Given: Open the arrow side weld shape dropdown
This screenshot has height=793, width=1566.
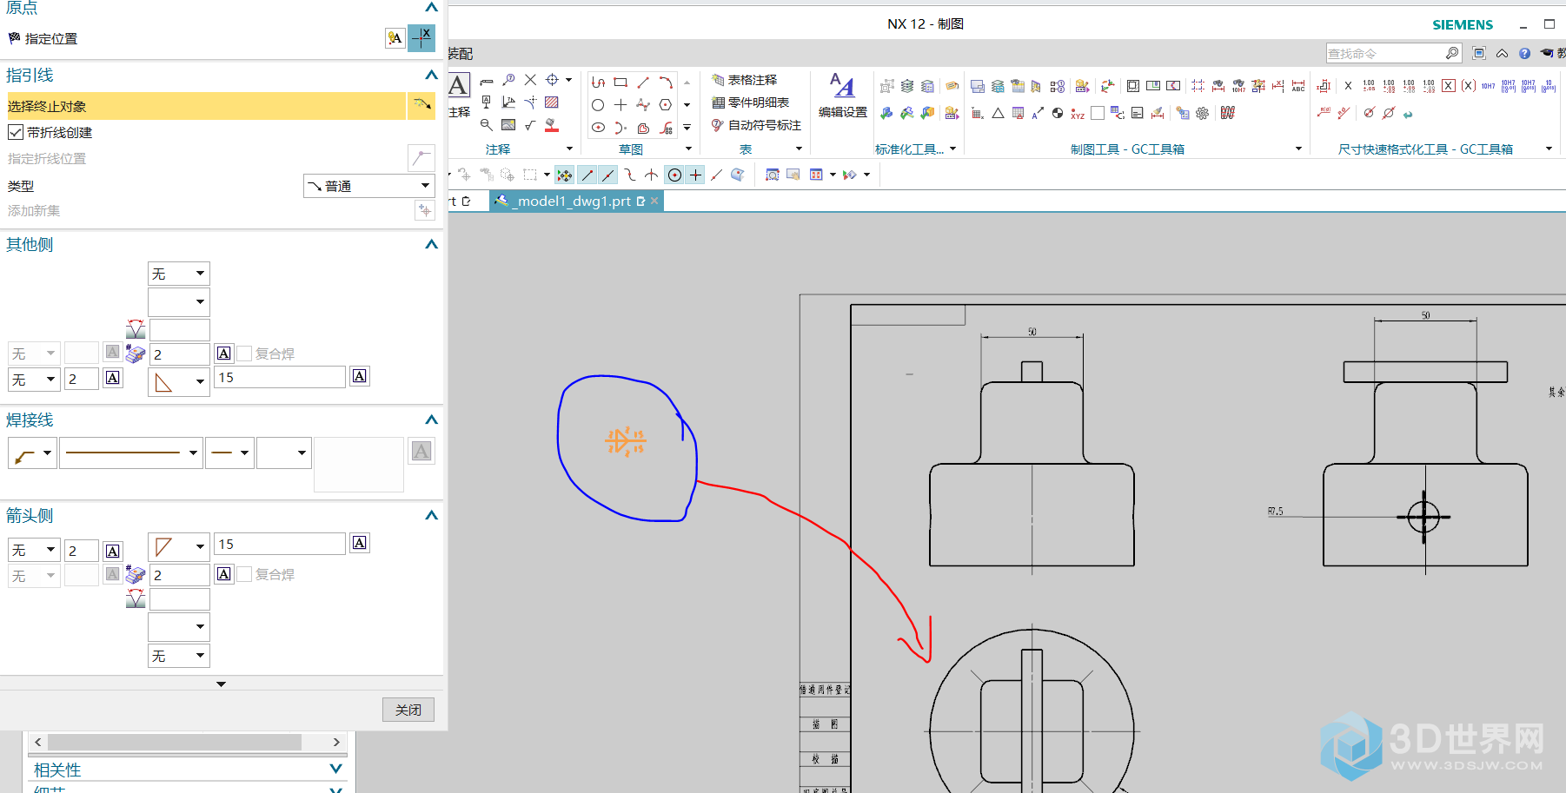Looking at the screenshot, I should click(x=179, y=546).
